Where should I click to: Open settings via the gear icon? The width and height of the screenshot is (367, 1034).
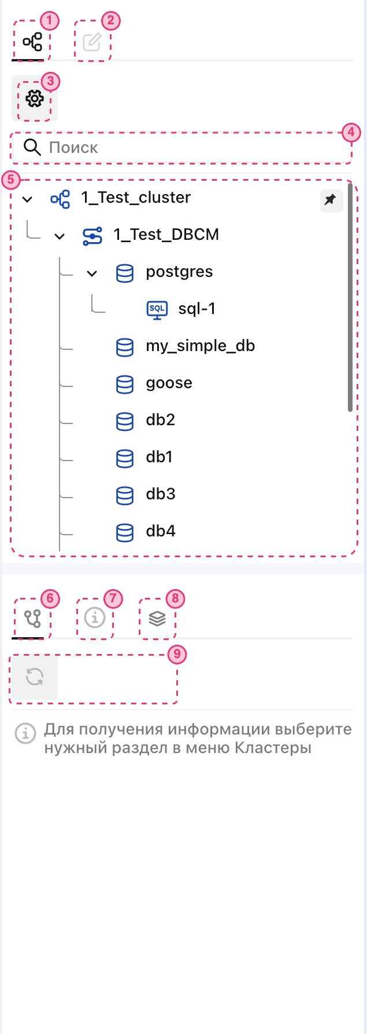tap(35, 99)
